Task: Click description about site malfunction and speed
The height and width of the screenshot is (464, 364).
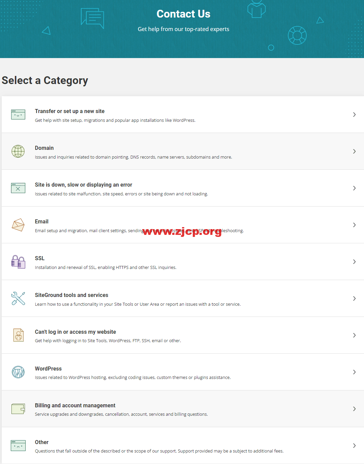Action: click(x=121, y=194)
